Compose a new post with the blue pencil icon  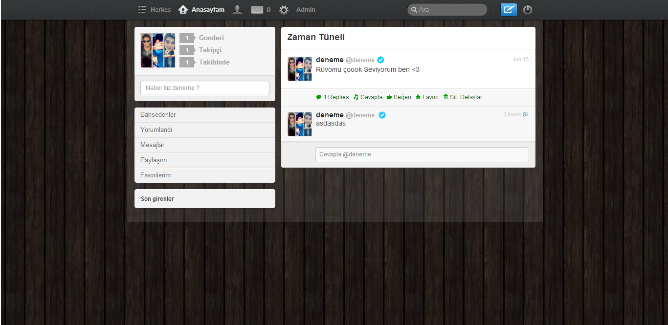pos(509,9)
